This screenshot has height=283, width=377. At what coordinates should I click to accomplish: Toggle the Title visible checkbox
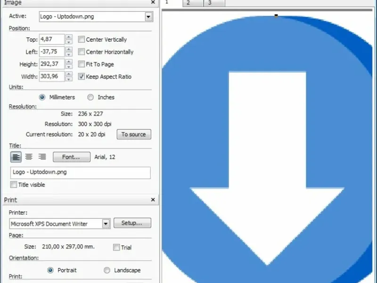coord(14,184)
